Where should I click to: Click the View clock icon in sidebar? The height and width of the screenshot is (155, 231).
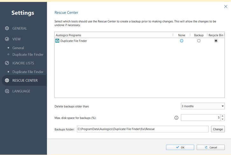[x=7, y=39]
